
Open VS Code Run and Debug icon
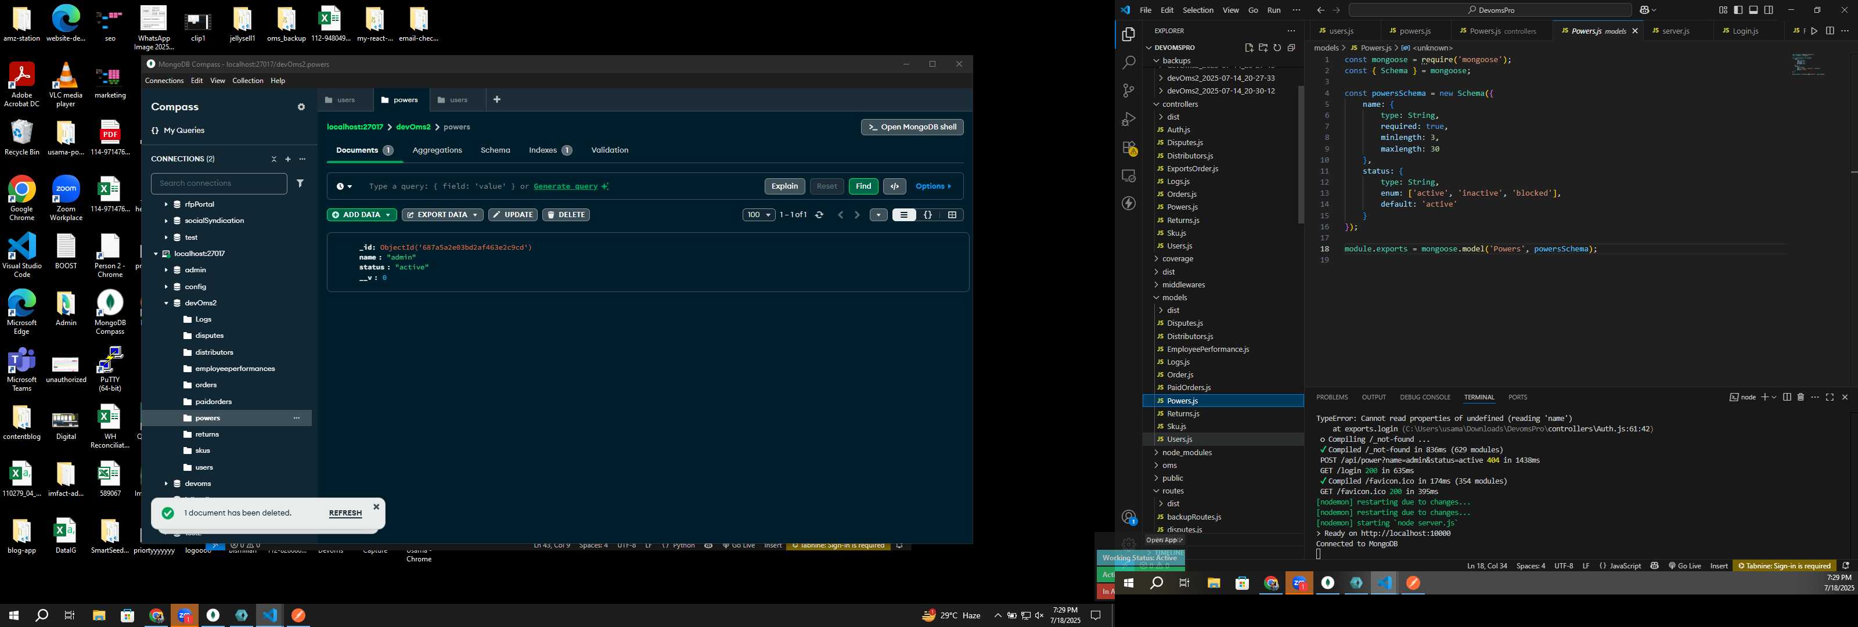tap(1129, 119)
